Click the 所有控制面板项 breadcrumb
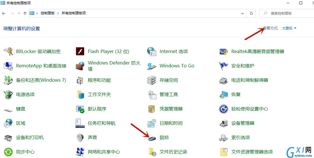 (x=74, y=13)
